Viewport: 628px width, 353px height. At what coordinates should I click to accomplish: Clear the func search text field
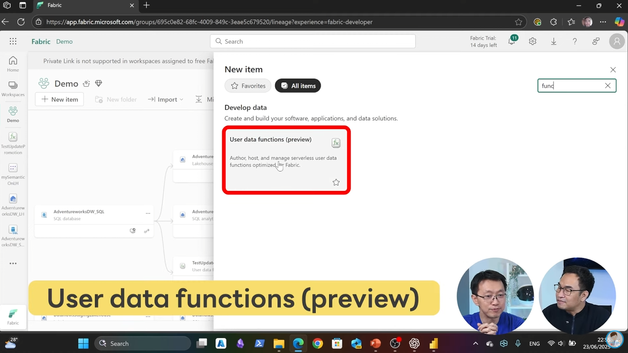(x=608, y=86)
